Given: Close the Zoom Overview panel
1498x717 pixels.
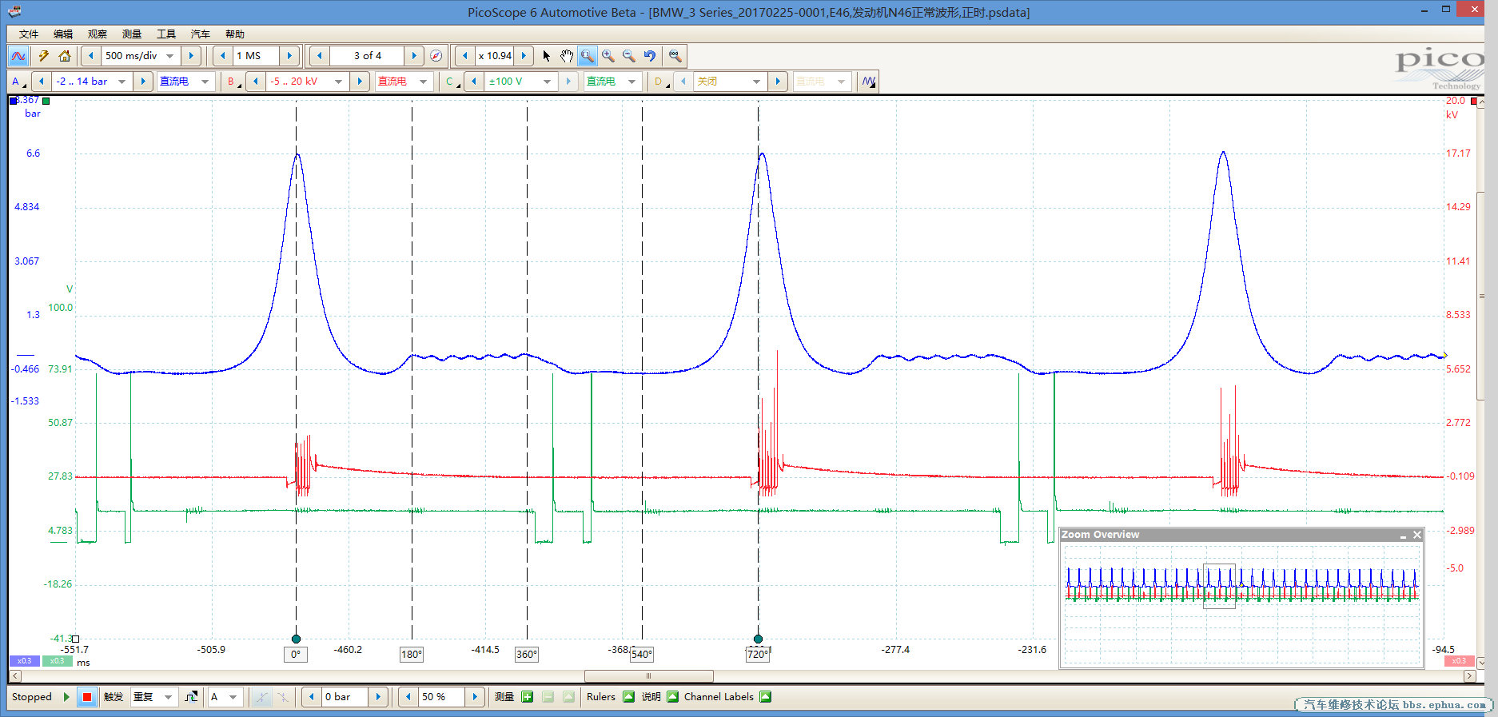Looking at the screenshot, I should pyautogui.click(x=1417, y=535).
